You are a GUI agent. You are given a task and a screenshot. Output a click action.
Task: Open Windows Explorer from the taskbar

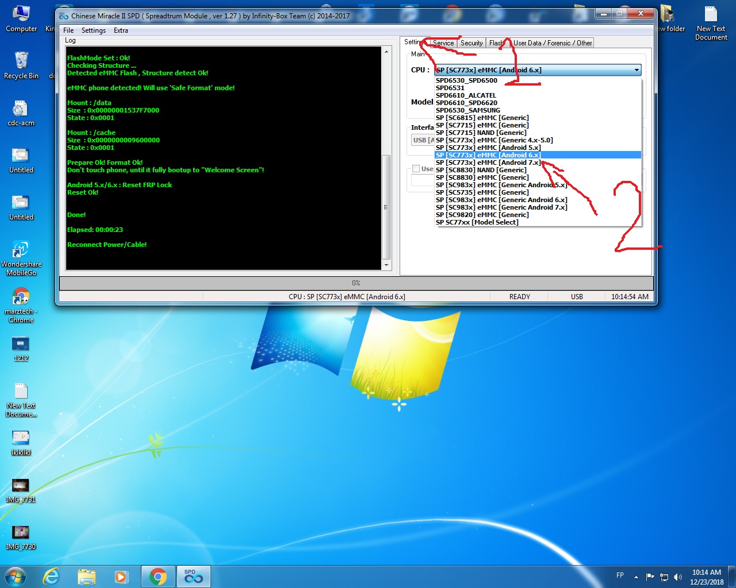coord(86,577)
